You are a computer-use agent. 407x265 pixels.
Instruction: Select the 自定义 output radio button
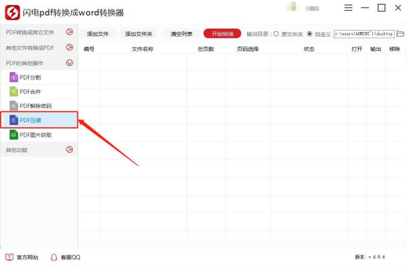pos(309,34)
